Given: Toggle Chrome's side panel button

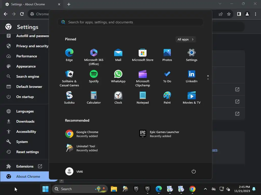Looking at the screenshot, I should point(239,14).
